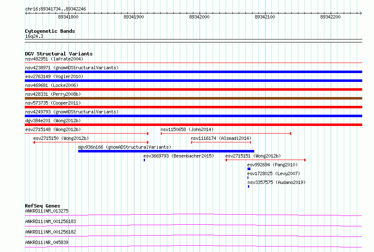Viewport: 374px width, 252px height.
Task: Click the red bar of nsv469681
Action: [x=193, y=89]
